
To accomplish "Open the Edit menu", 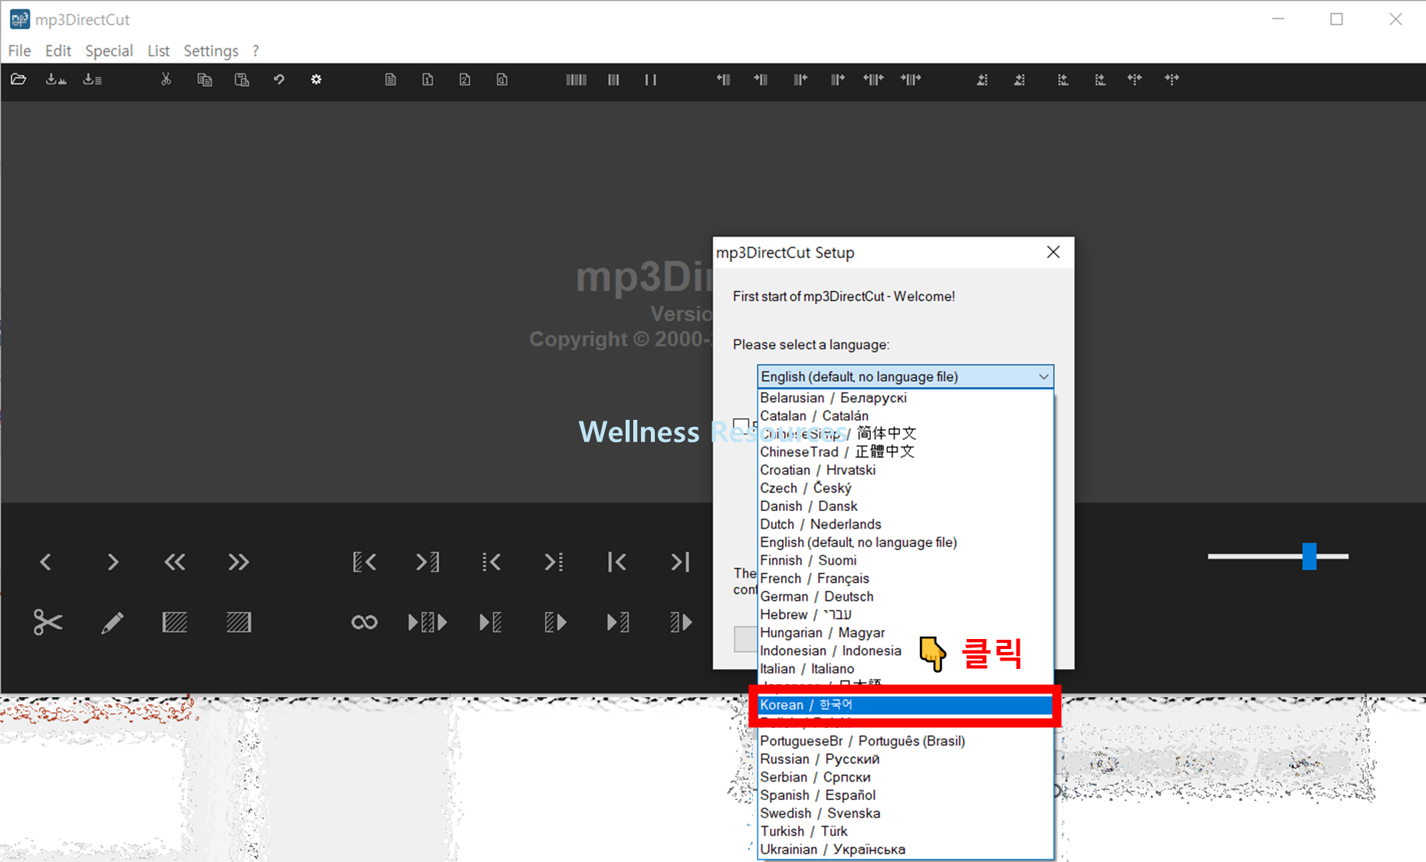I will 58,51.
